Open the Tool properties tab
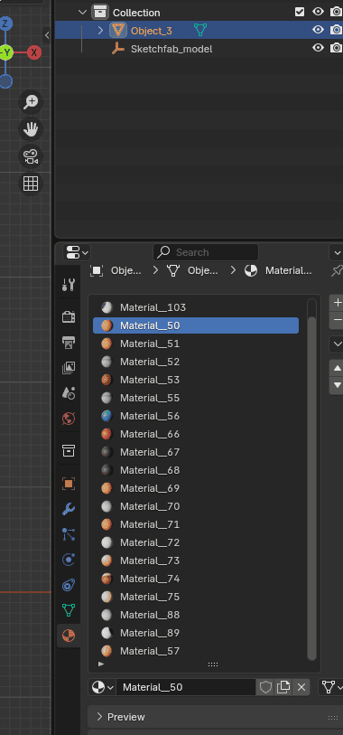343x735 pixels. click(69, 285)
